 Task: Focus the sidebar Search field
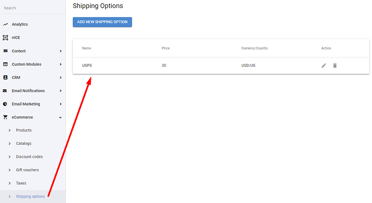[x=33, y=8]
